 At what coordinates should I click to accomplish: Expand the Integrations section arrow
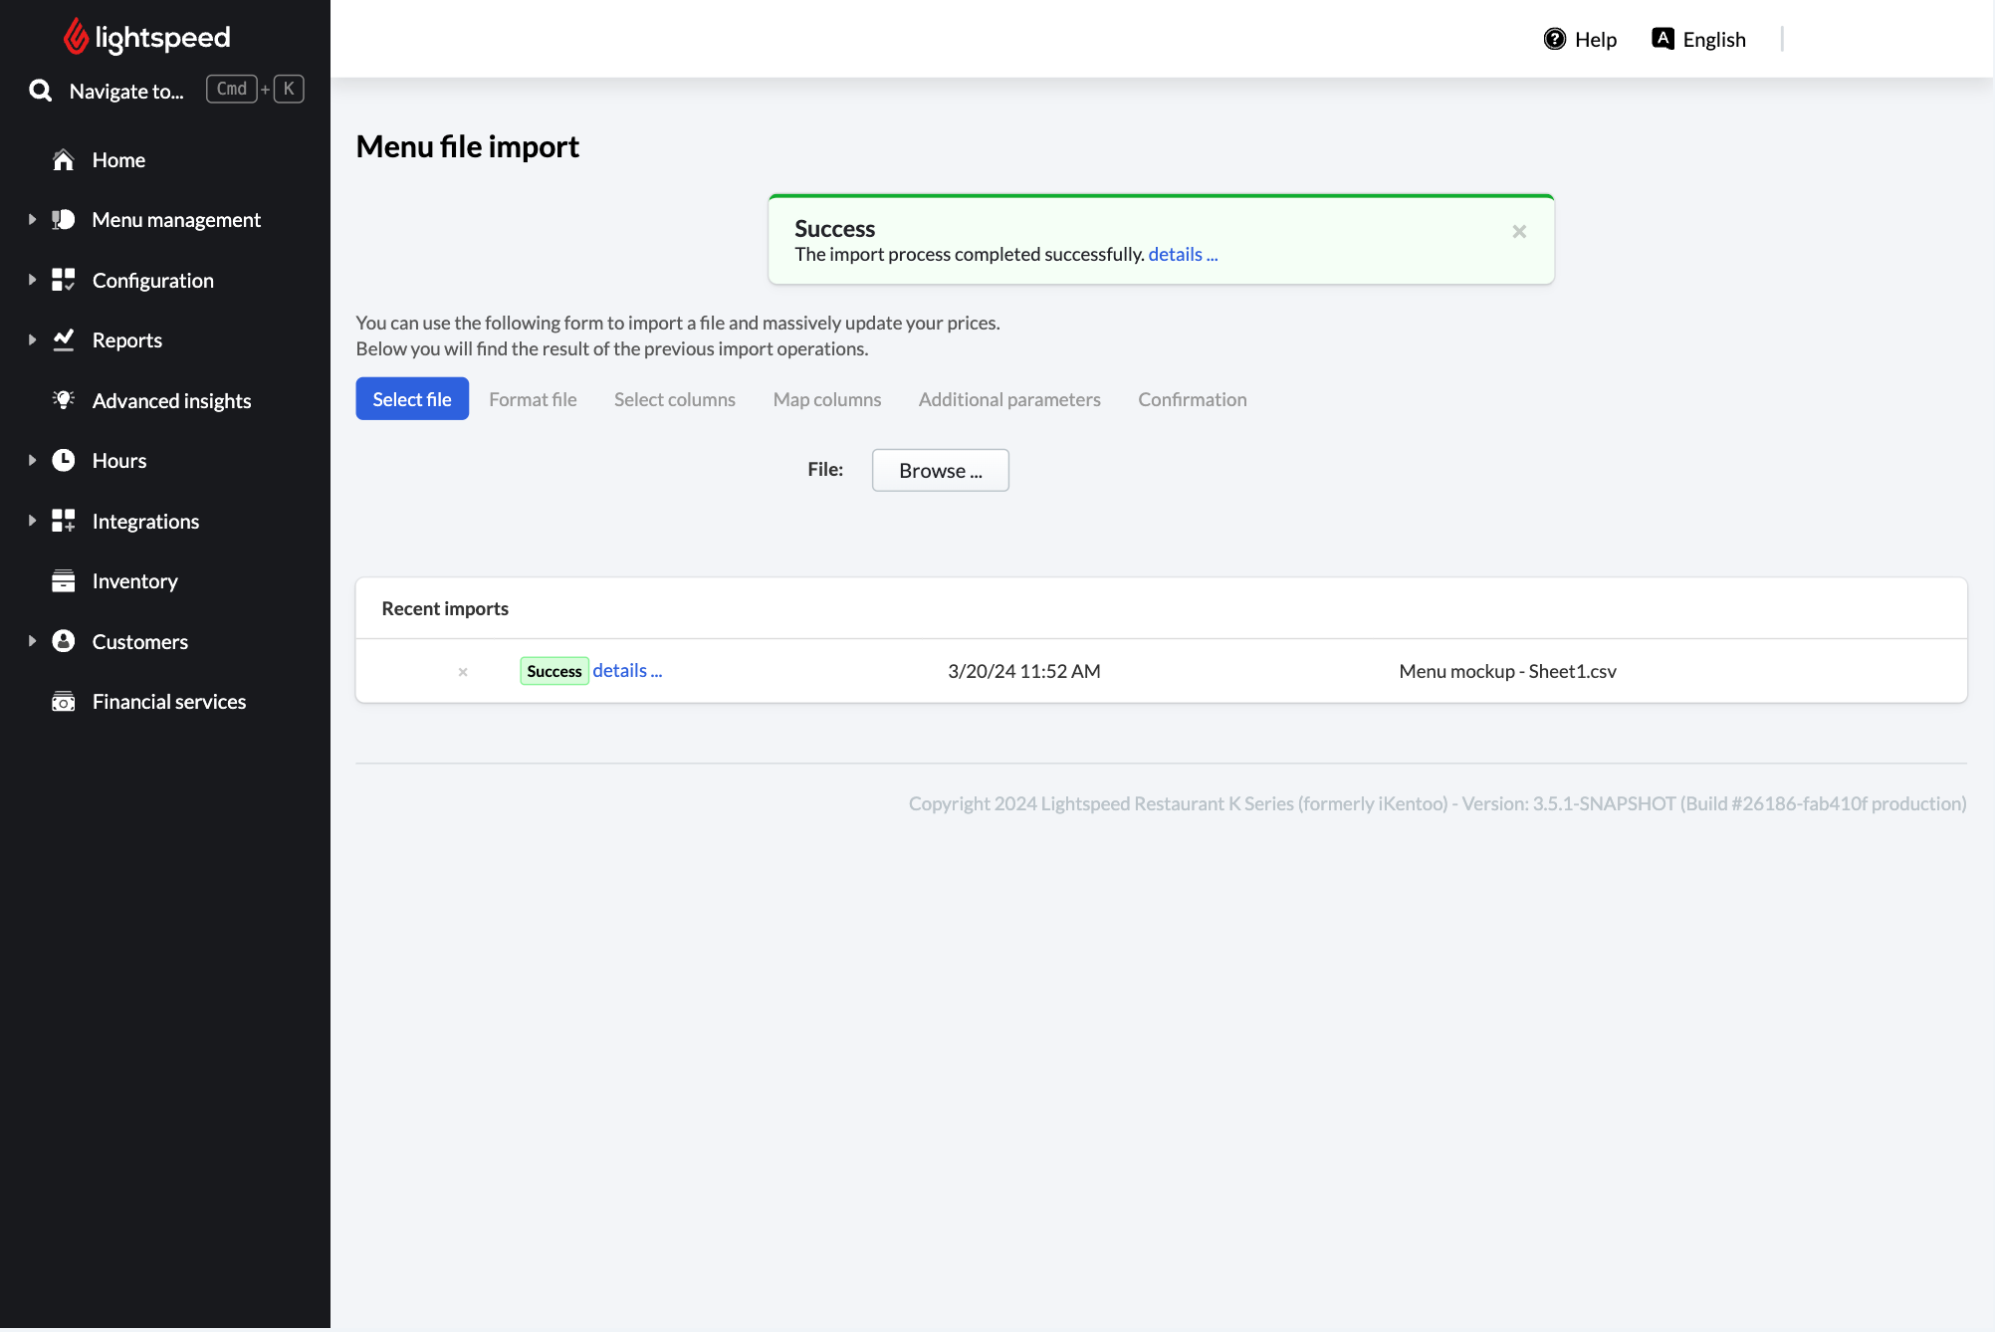(x=32, y=521)
